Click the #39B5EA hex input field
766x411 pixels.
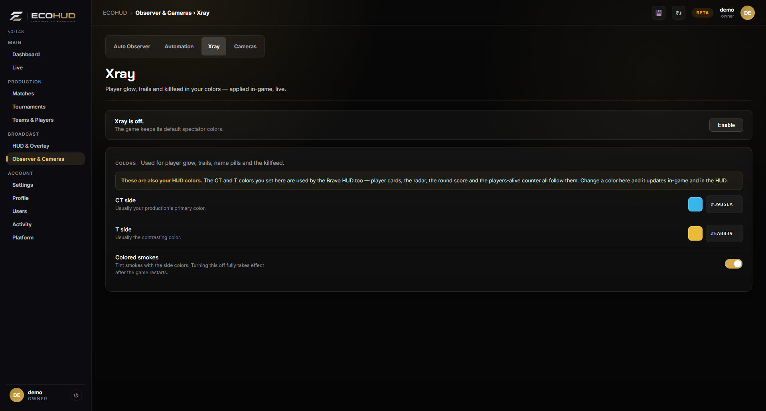(725, 204)
